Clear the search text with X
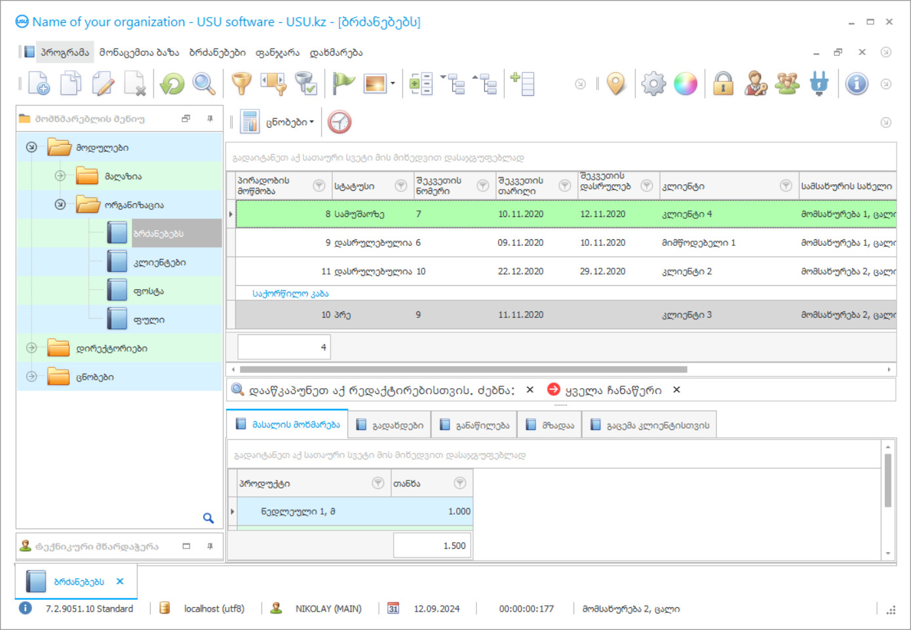Image resolution: width=911 pixels, height=630 pixels. tap(530, 390)
